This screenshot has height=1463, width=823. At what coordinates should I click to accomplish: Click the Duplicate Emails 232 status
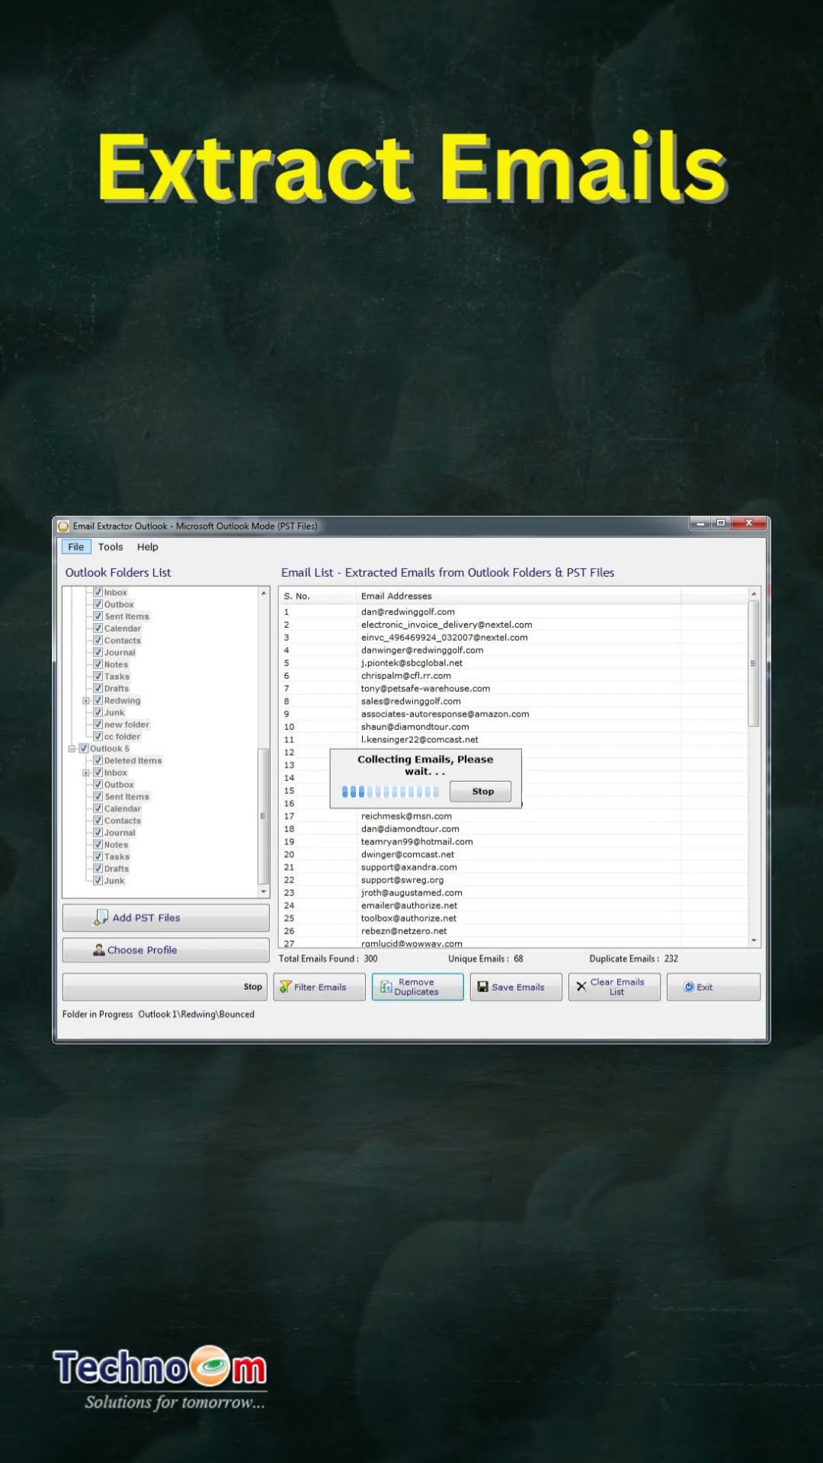(x=633, y=959)
